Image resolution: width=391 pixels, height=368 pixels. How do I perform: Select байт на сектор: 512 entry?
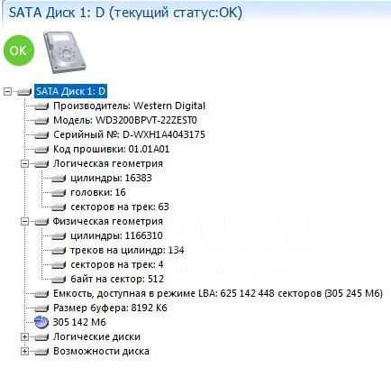[x=117, y=279]
